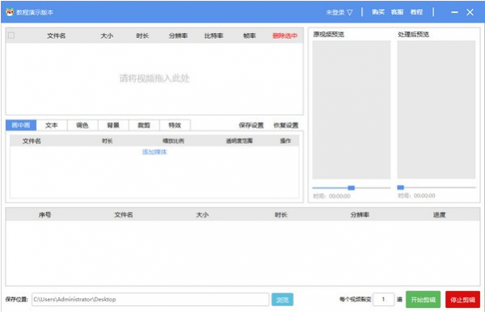Switch to the 背景 tab

tap(113, 125)
